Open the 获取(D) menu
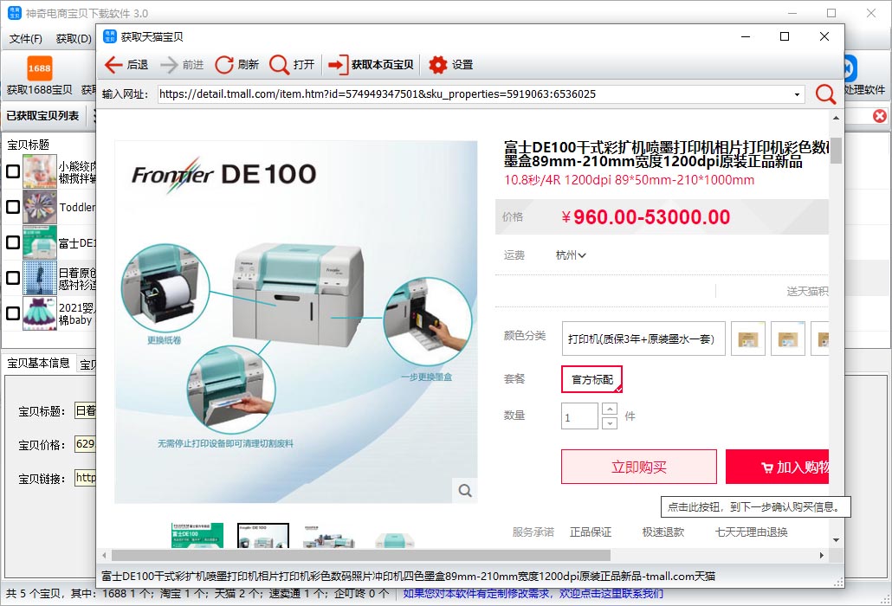 click(74, 39)
